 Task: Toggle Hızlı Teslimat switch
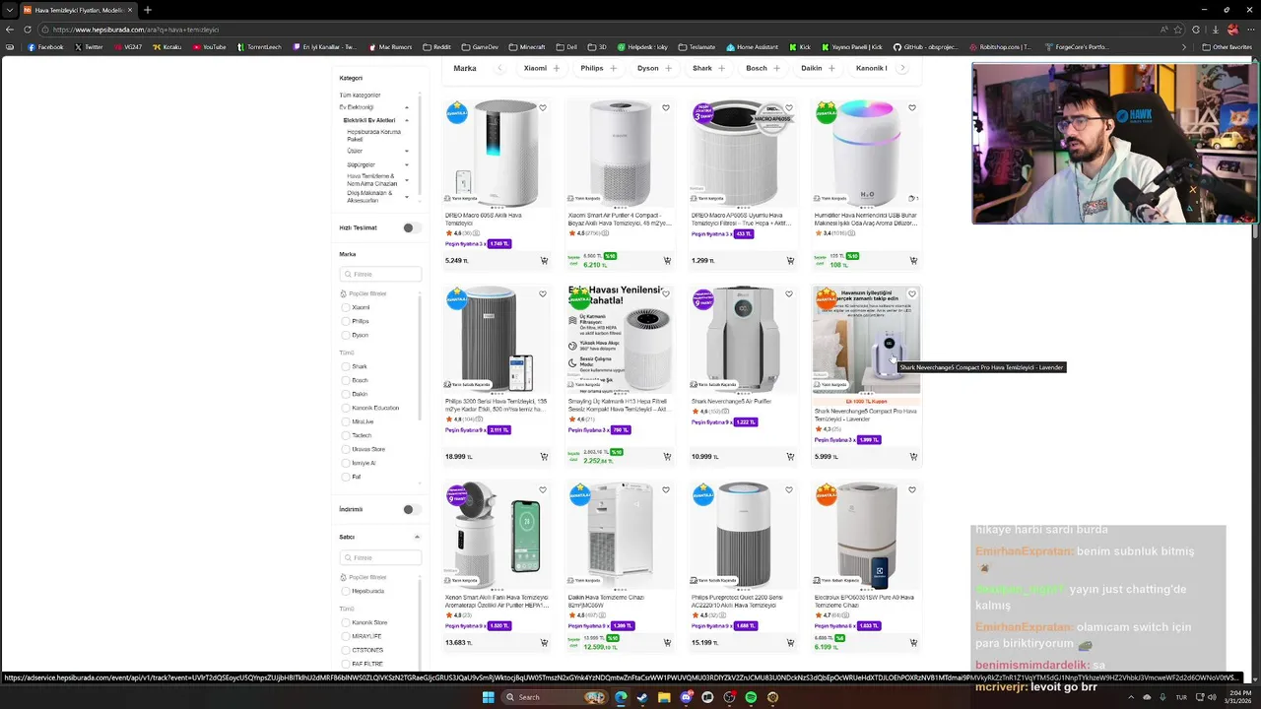pos(412,227)
